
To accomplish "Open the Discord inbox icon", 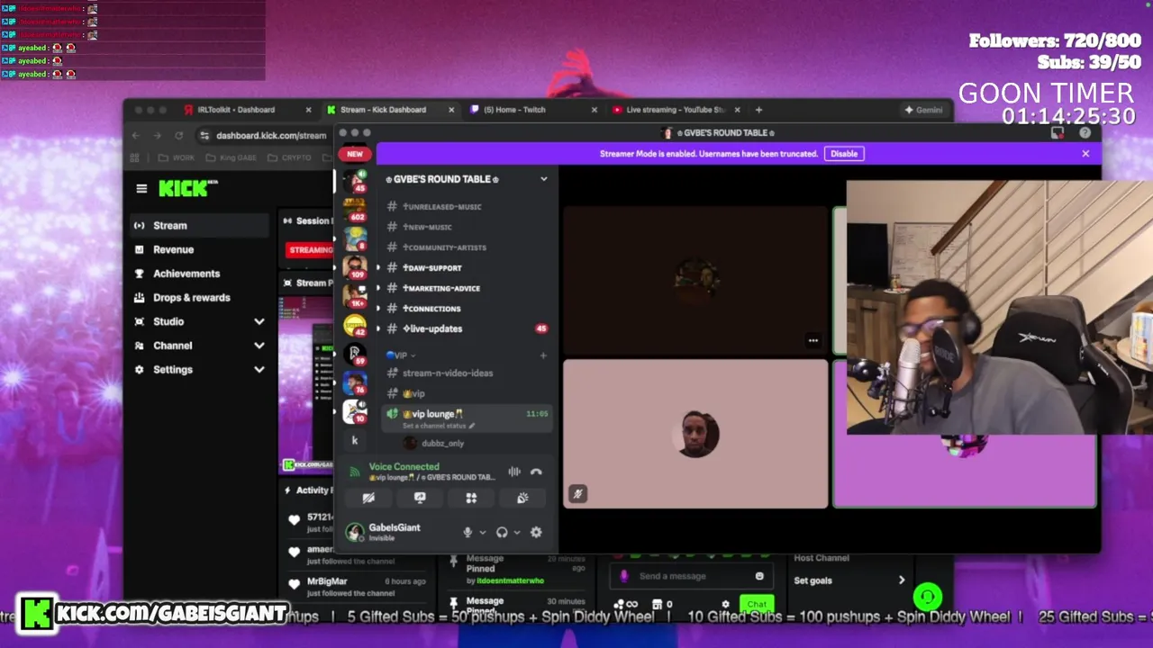I will [1058, 132].
